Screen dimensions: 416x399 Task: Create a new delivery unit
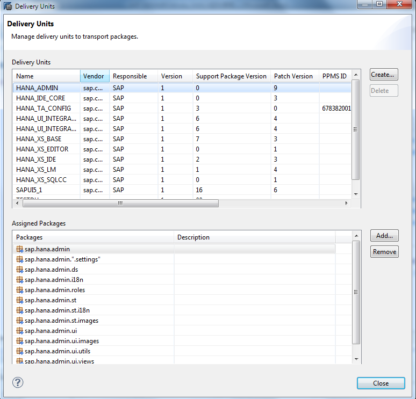[x=384, y=75]
